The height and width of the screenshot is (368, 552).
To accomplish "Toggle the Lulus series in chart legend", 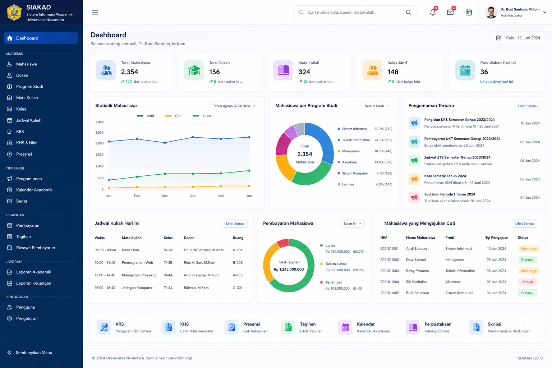I will (x=202, y=116).
